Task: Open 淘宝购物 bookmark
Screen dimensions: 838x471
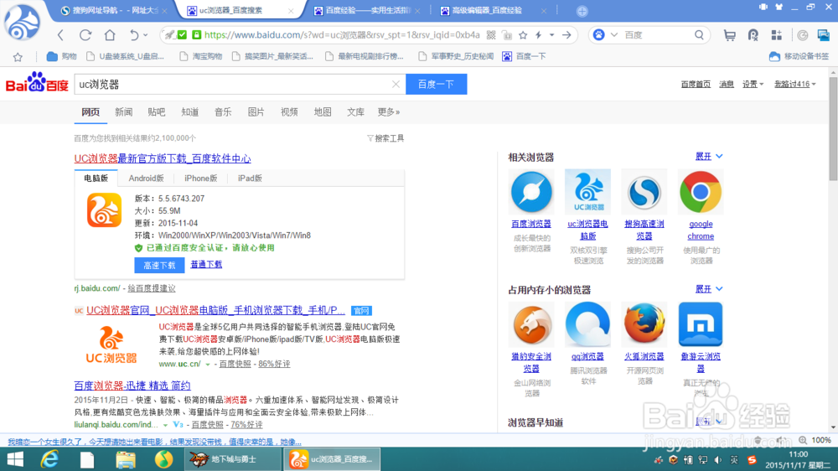Action: (x=201, y=57)
